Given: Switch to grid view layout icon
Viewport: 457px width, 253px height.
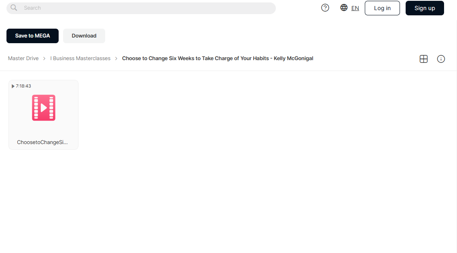Looking at the screenshot, I should click(423, 59).
